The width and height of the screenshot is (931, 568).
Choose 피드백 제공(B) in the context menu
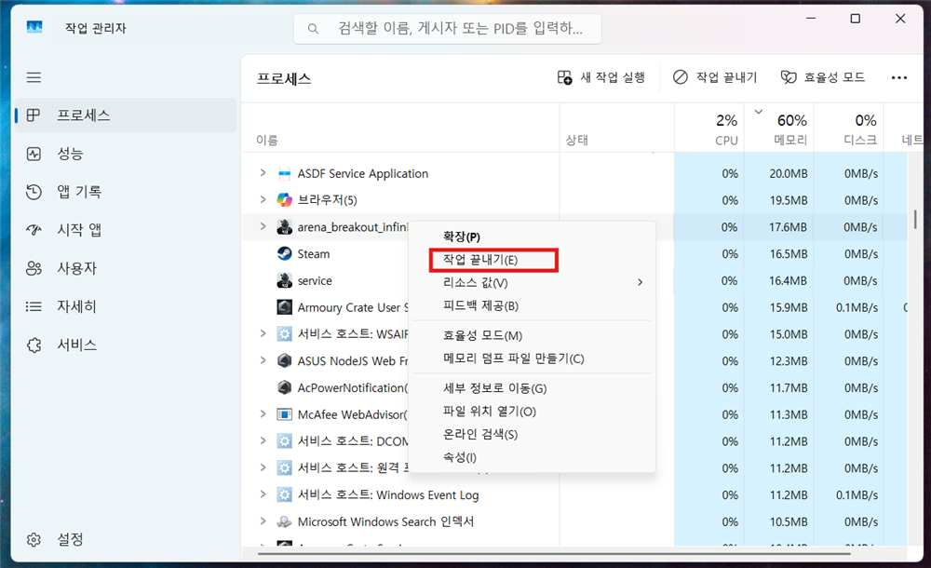[532, 306]
